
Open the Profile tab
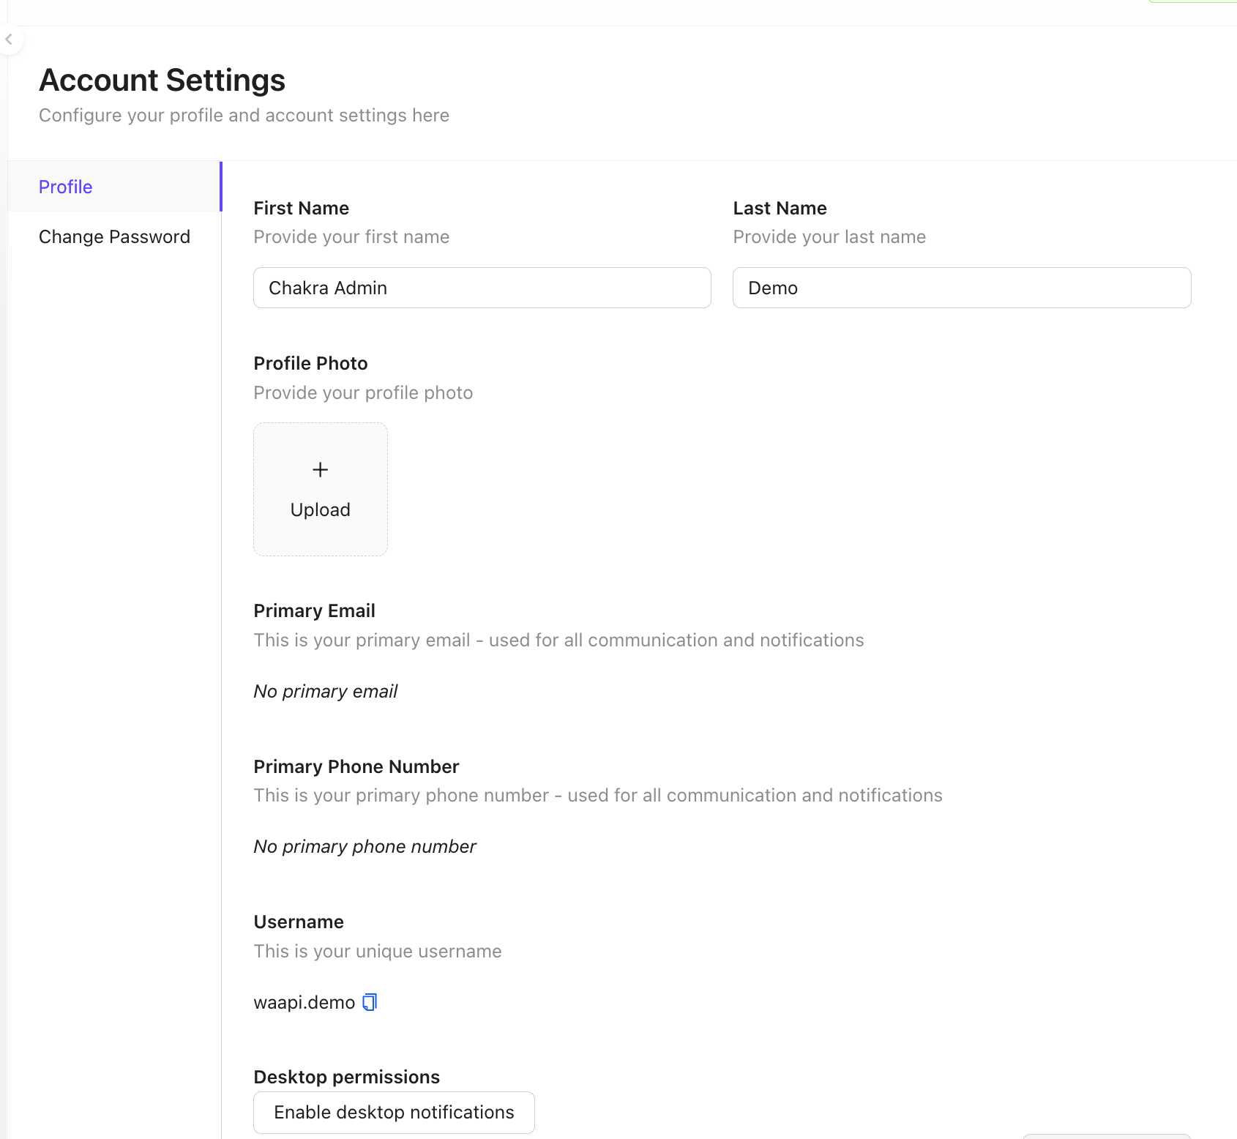pos(66,187)
